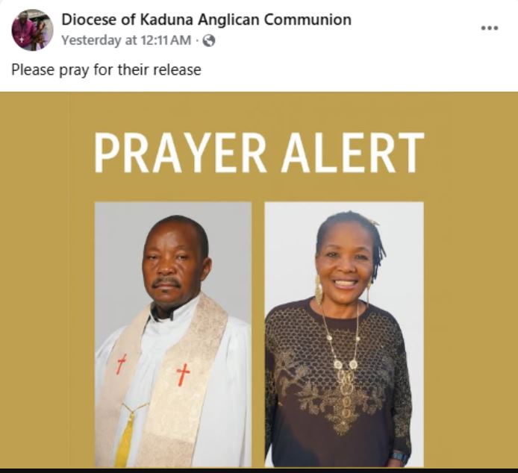Select the 'Please pray for their release' text
Screen dimensions: 518x473
click(106, 70)
